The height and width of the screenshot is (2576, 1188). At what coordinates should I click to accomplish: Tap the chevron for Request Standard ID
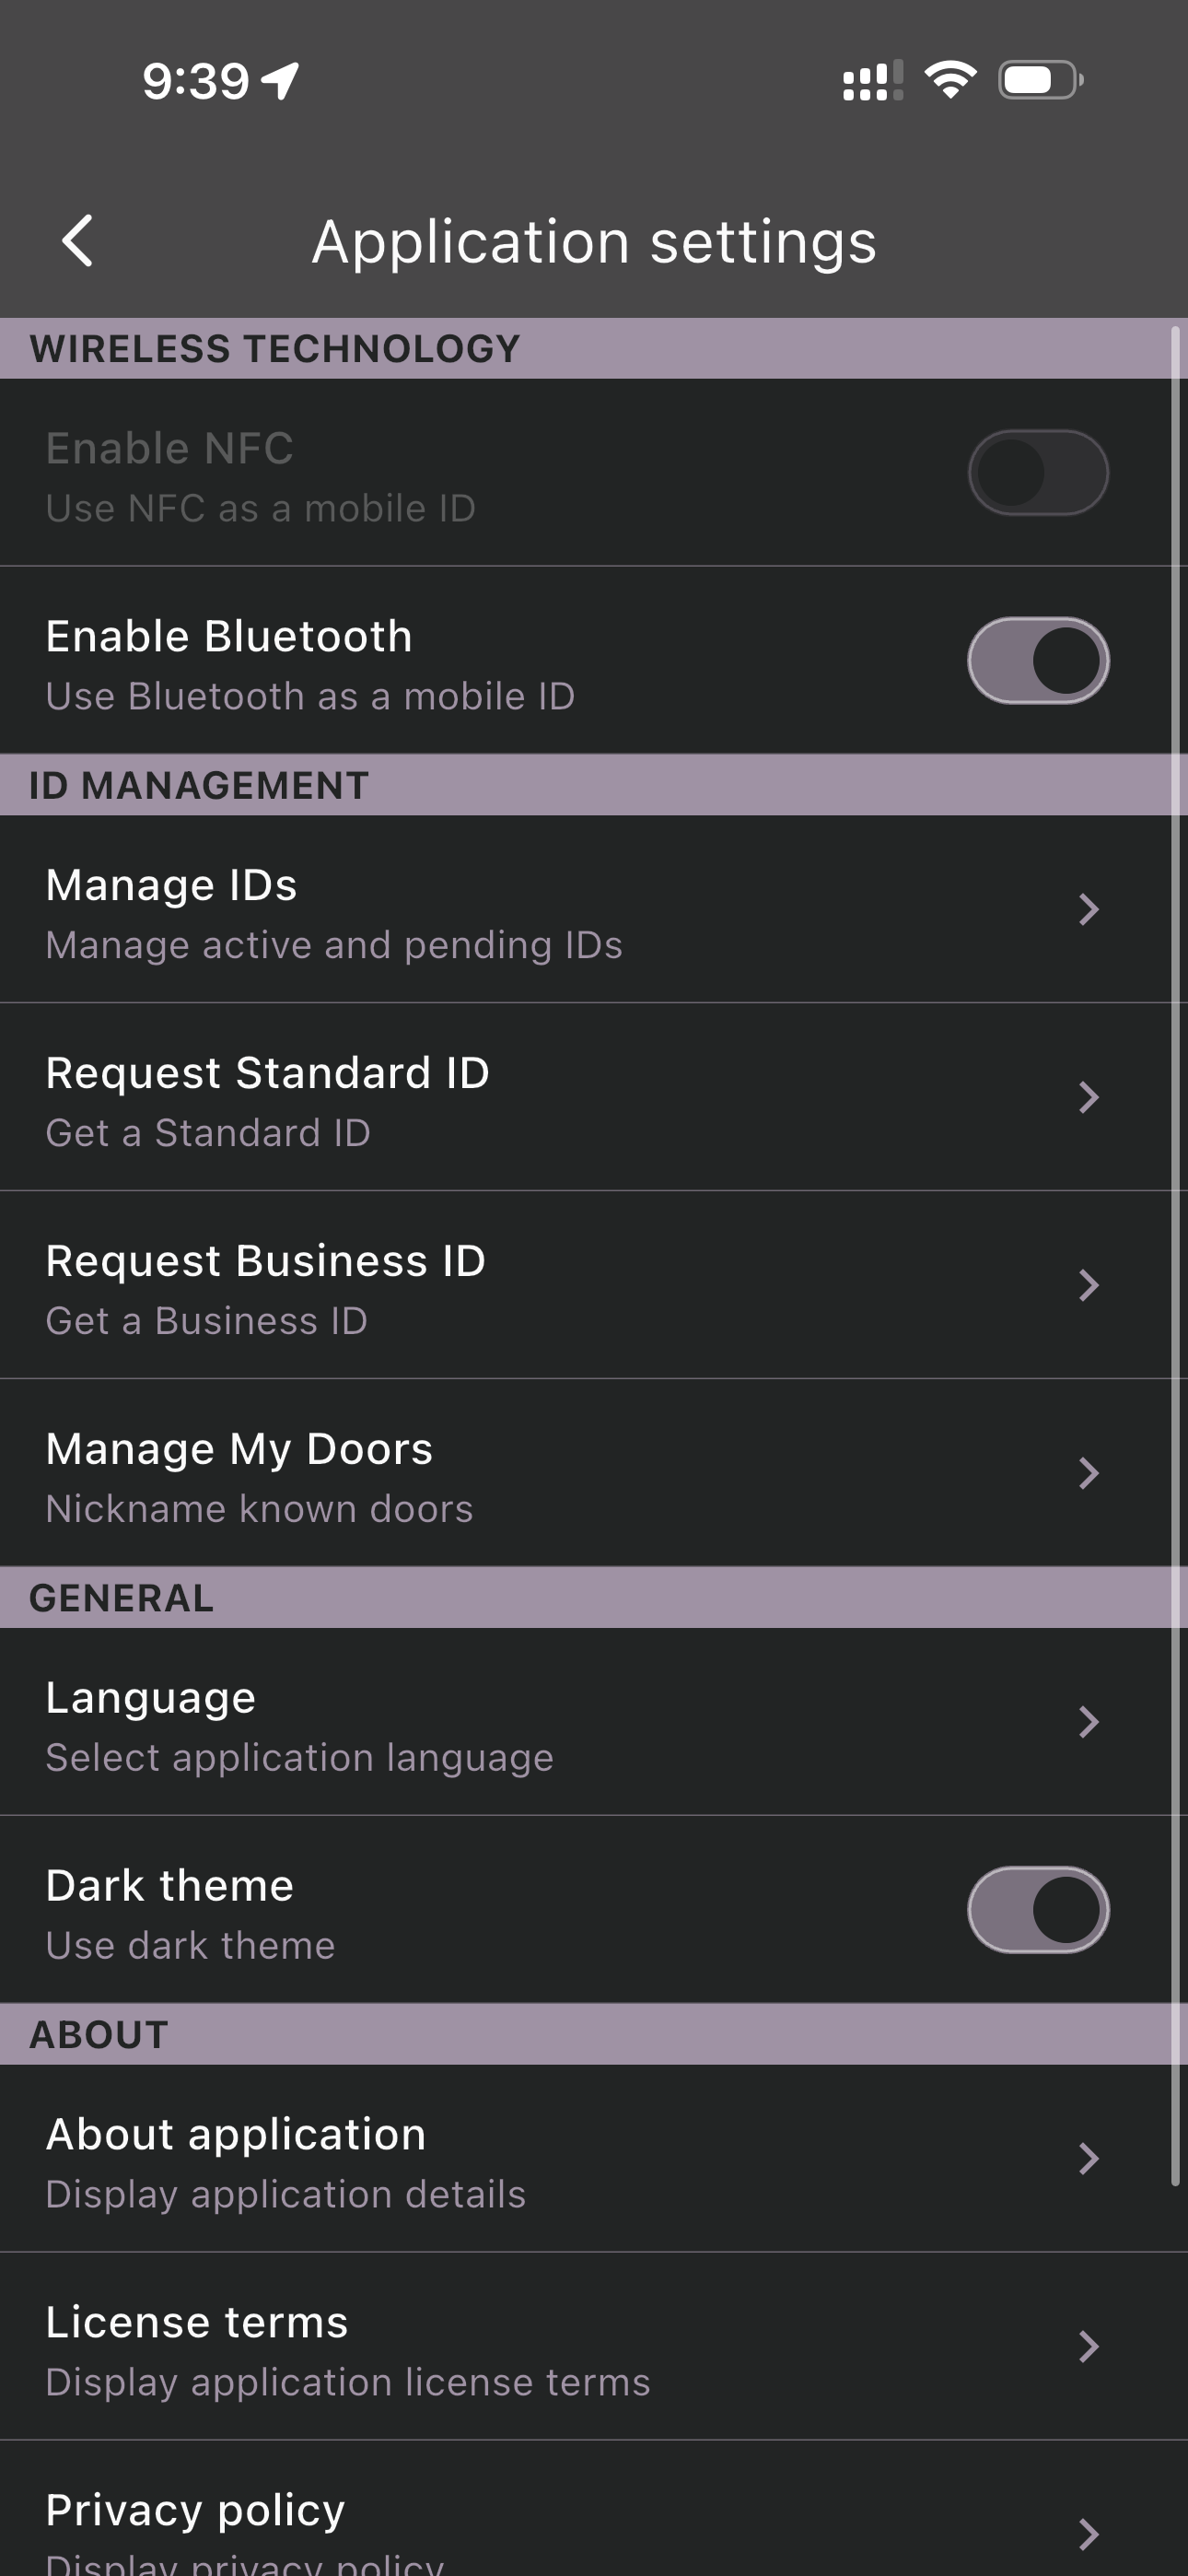(x=1089, y=1097)
